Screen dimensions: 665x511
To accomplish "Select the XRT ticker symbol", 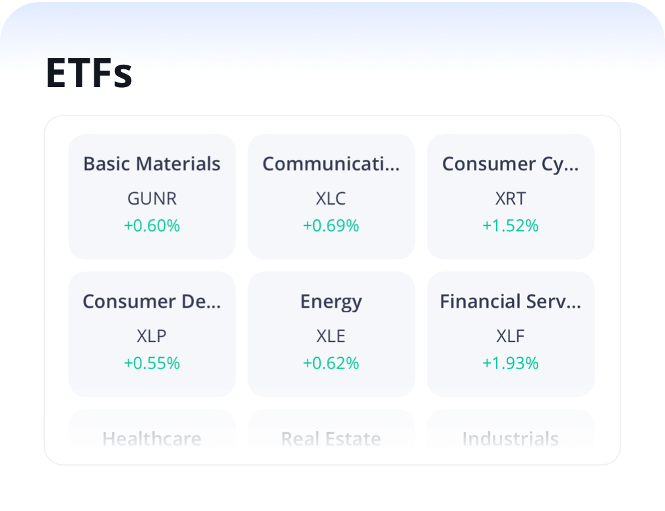I will pyautogui.click(x=510, y=198).
